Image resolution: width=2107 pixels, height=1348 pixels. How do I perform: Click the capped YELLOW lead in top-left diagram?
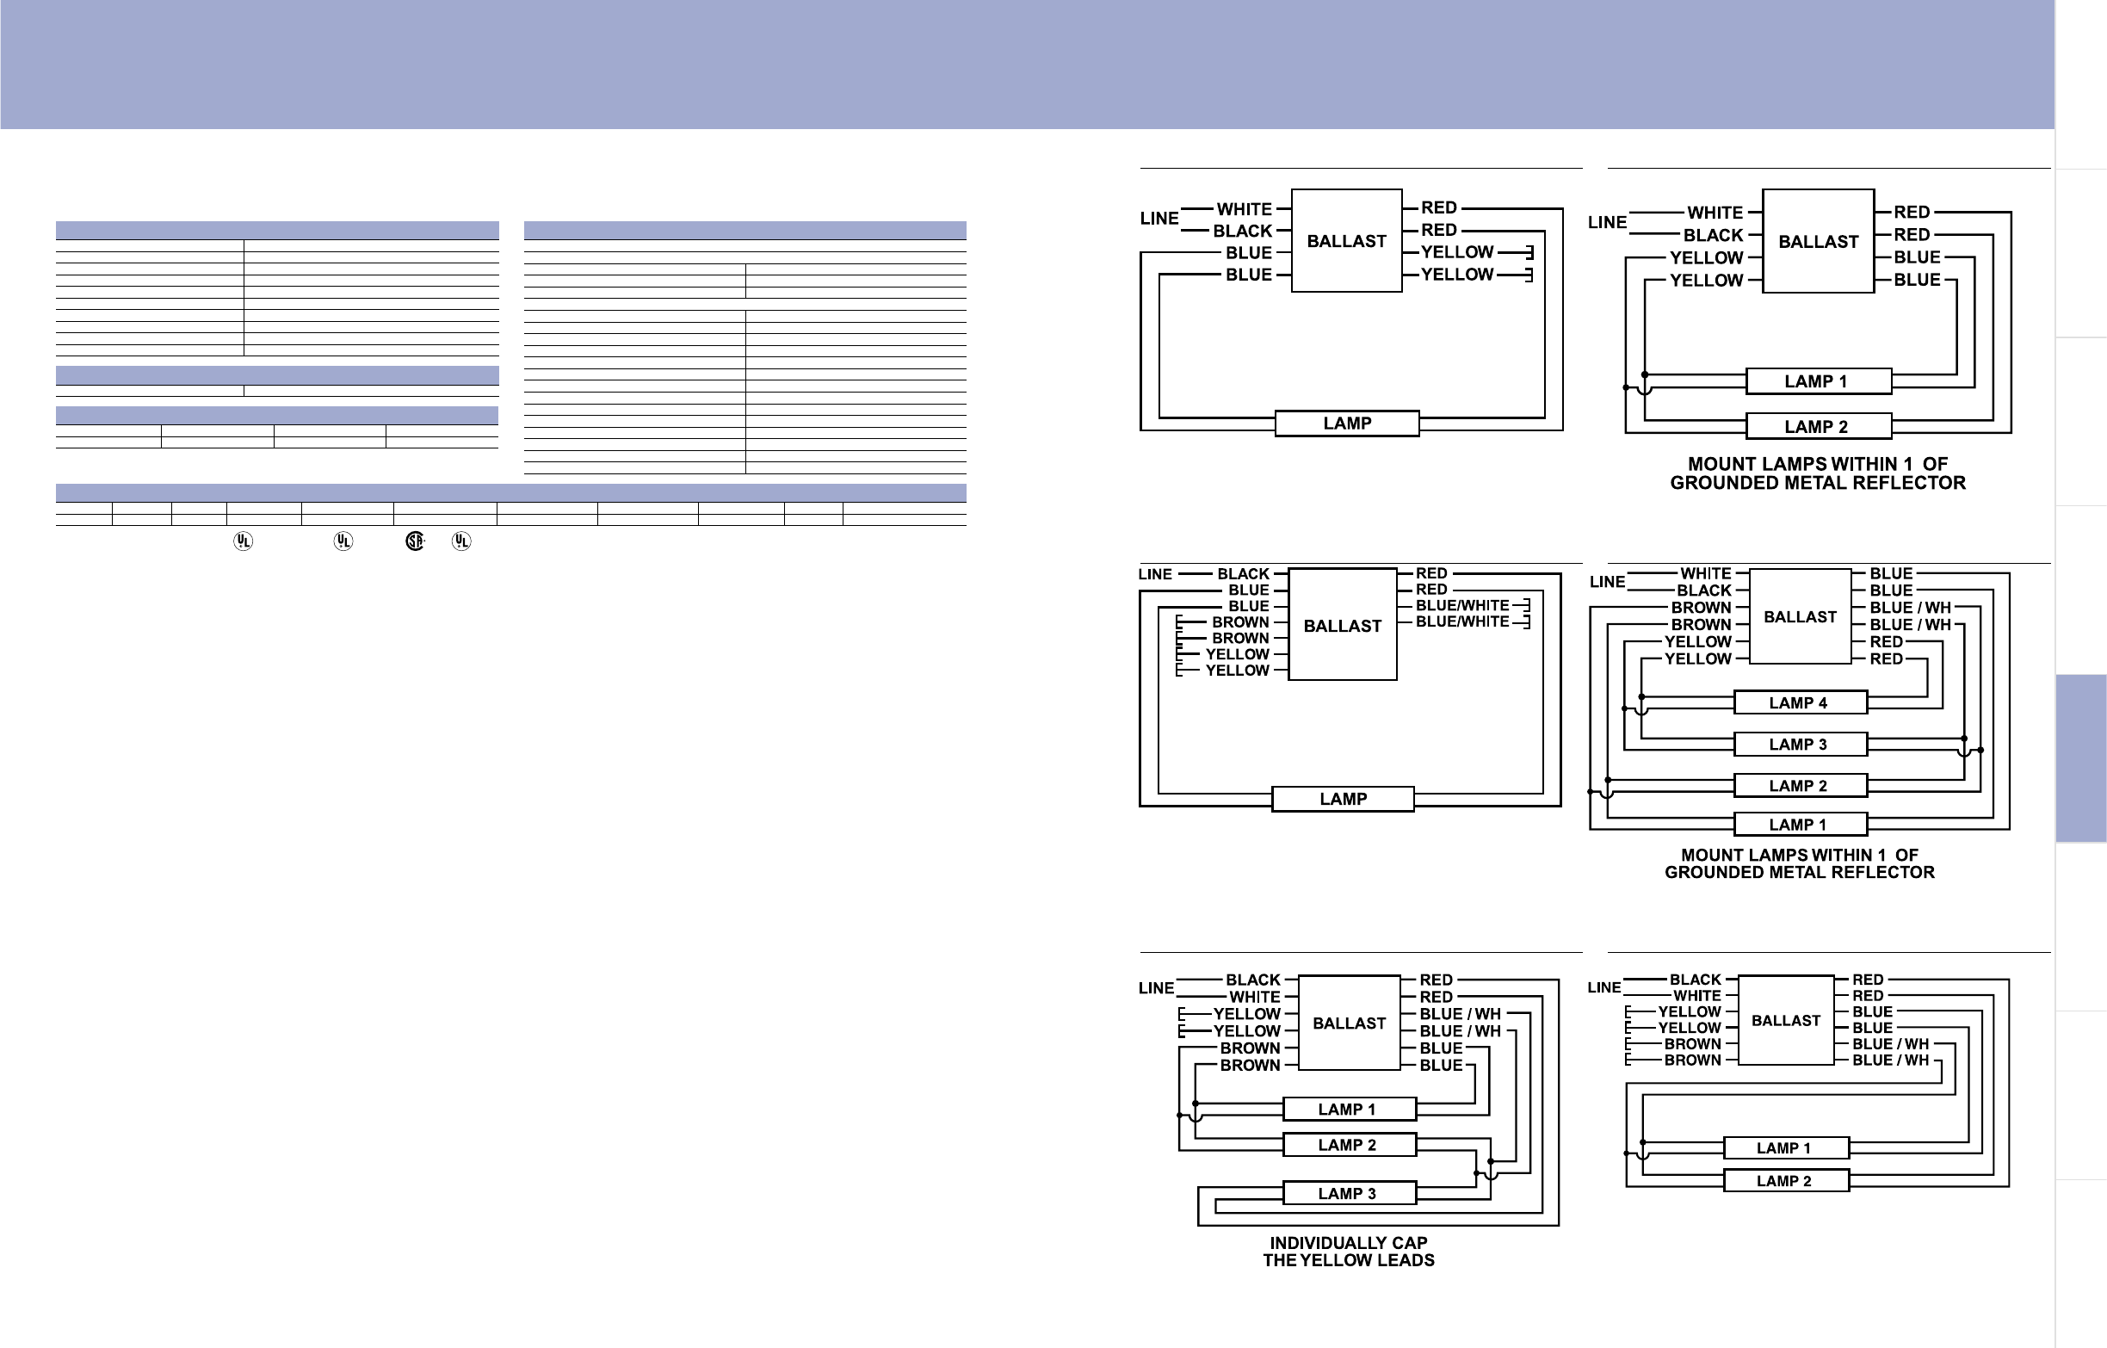coord(1457,253)
